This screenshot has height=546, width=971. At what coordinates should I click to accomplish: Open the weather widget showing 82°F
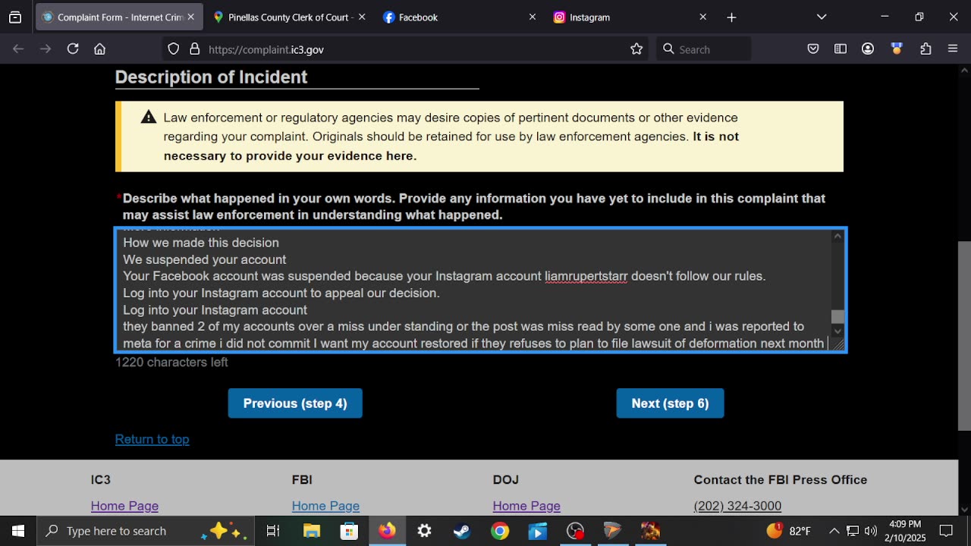[x=789, y=531]
